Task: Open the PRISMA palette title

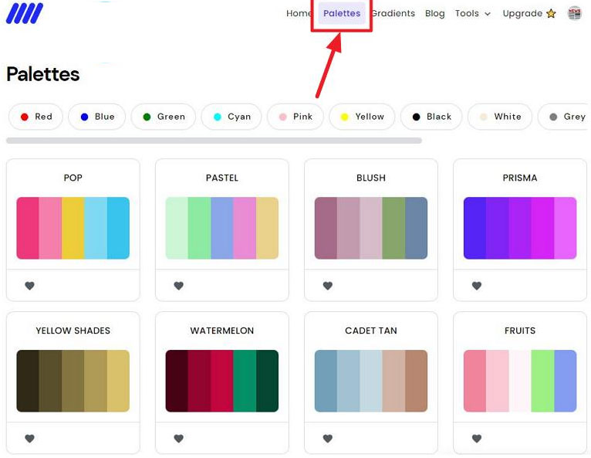Action: (520, 178)
